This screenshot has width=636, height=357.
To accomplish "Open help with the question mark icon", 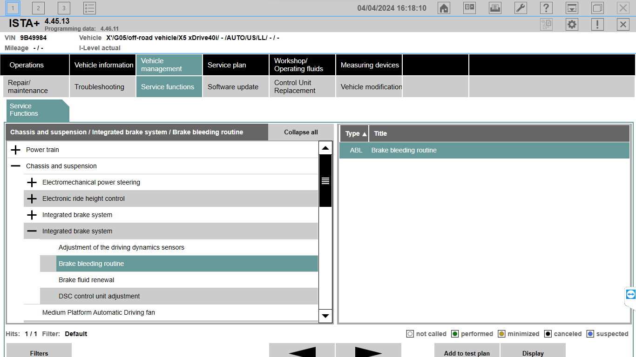I will pos(546,8).
